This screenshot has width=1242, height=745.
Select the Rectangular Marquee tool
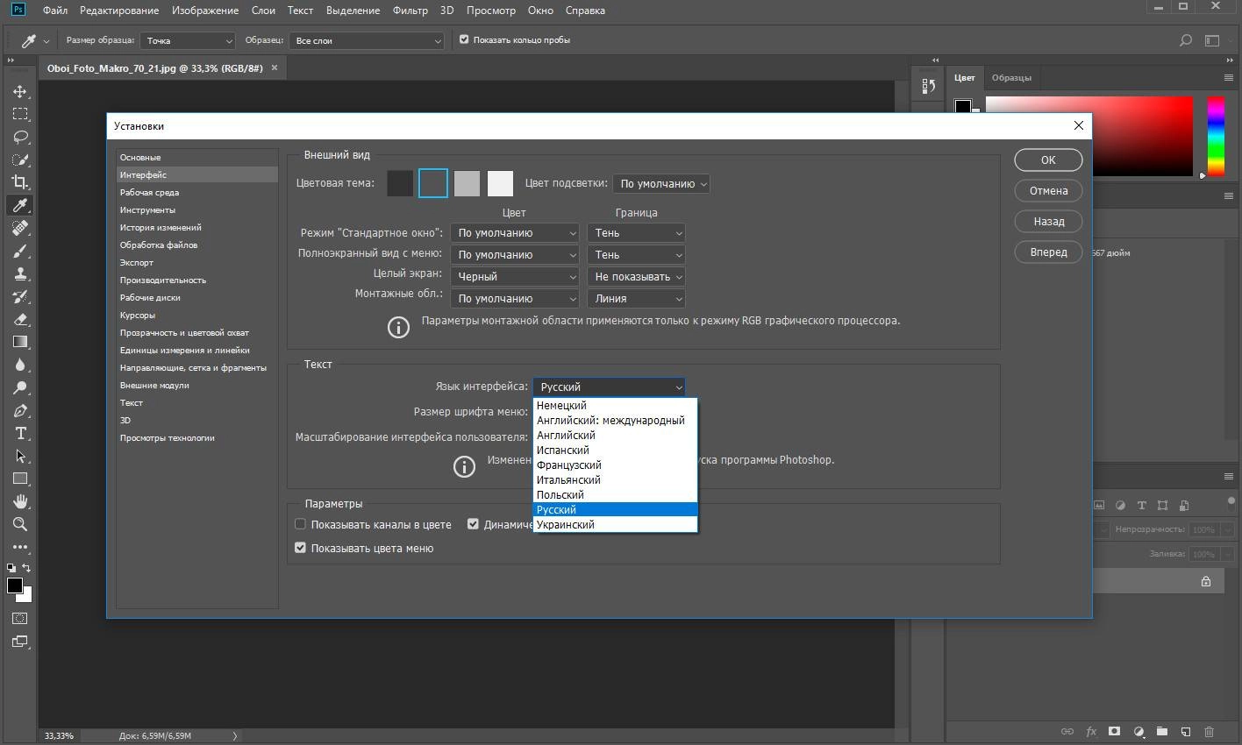pyautogui.click(x=19, y=114)
